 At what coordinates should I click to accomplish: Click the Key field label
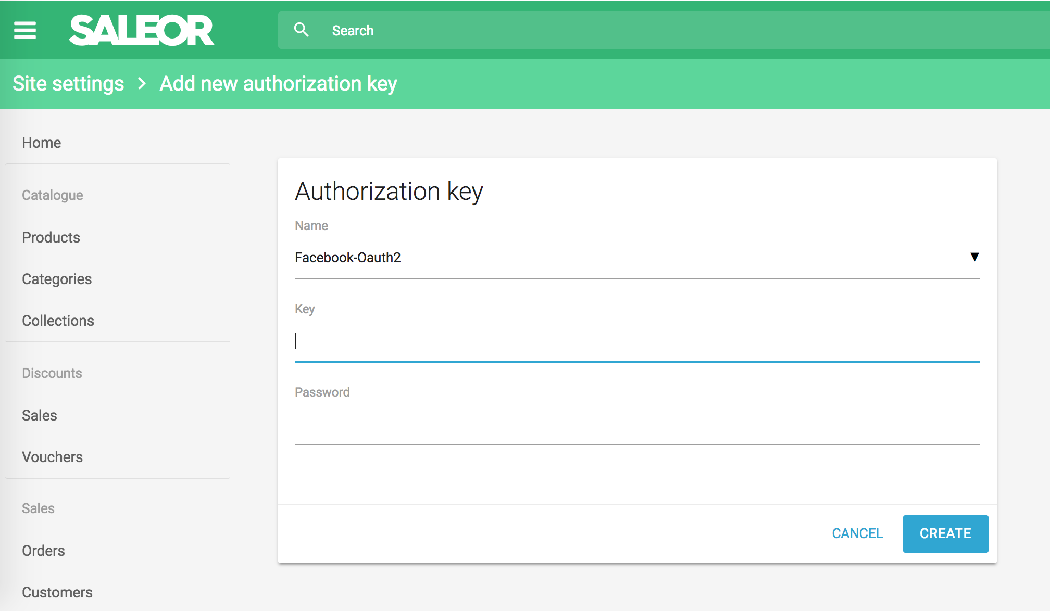305,309
